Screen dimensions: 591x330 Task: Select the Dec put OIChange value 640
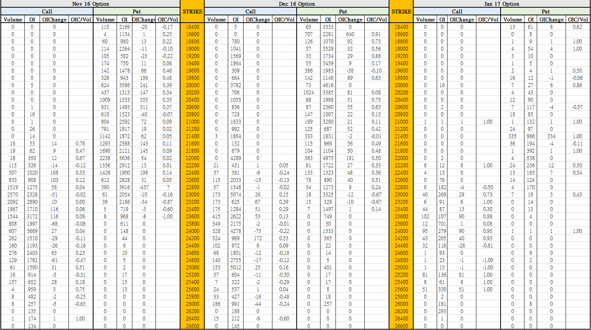tap(350, 34)
